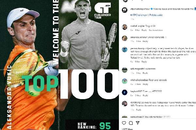The height and width of the screenshot is (130, 196).
Task: Click See translation on first comment
Action: pos(156,30)
